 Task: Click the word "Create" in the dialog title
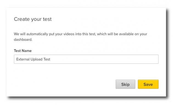click(x=22, y=19)
